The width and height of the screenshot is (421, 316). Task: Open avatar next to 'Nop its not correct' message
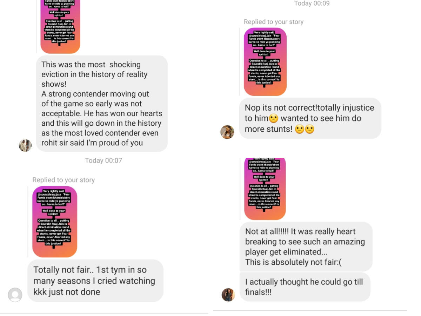tap(227, 132)
